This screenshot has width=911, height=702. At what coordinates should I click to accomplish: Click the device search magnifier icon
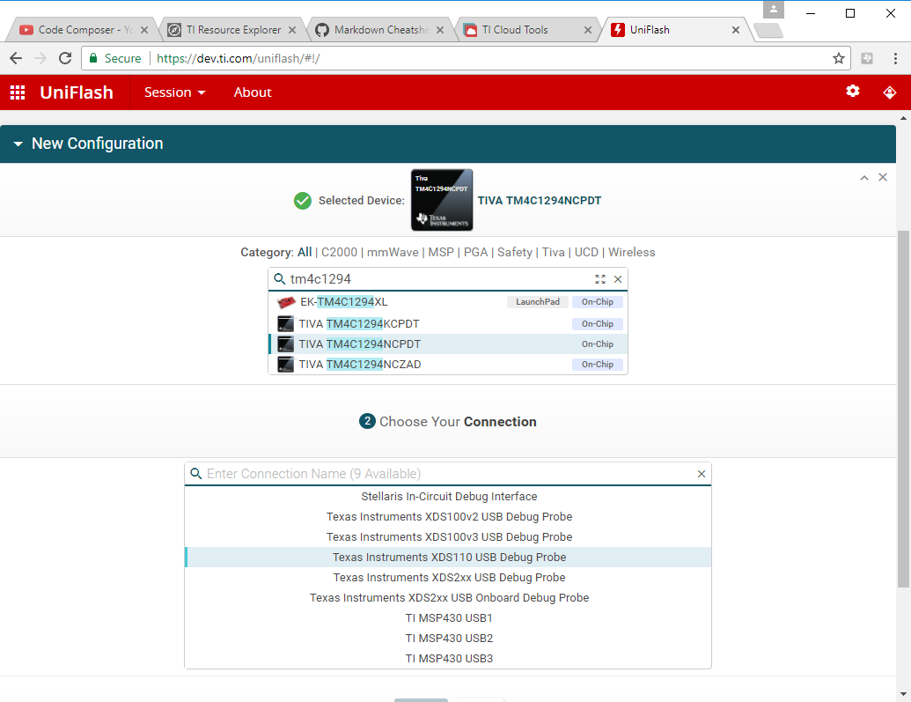(279, 279)
